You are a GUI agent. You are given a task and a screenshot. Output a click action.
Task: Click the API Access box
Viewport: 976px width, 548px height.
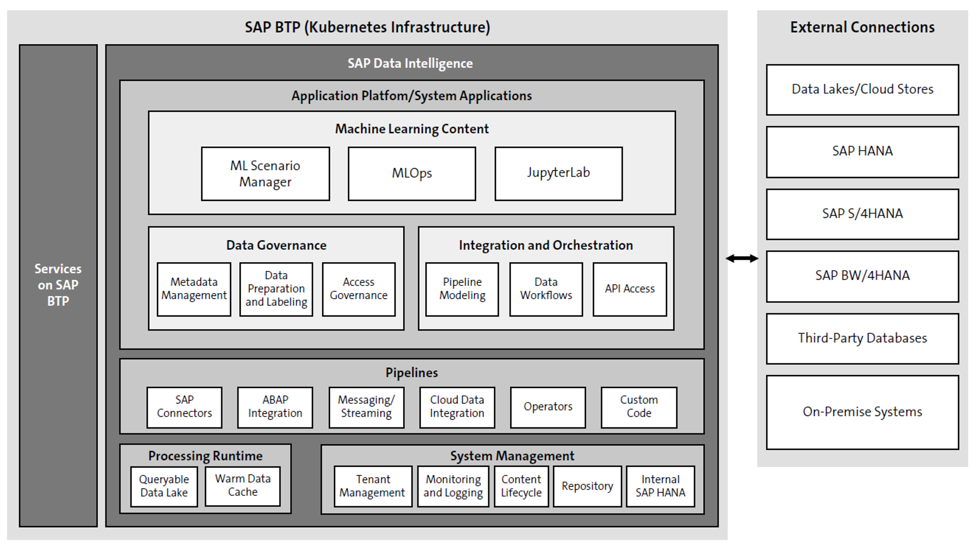click(x=630, y=289)
